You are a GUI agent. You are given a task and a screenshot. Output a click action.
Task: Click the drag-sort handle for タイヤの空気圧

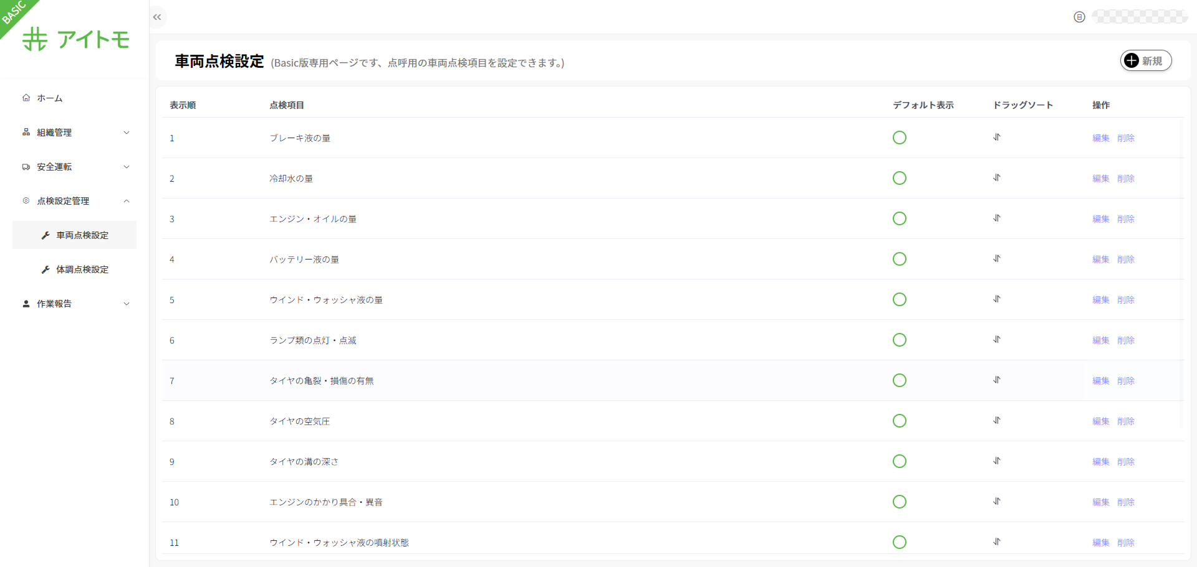[x=997, y=421]
